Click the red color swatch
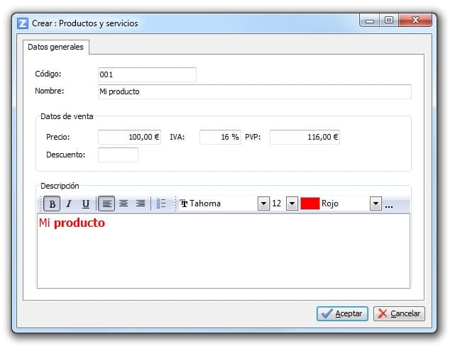The width and height of the screenshot is (455, 346). (x=310, y=203)
